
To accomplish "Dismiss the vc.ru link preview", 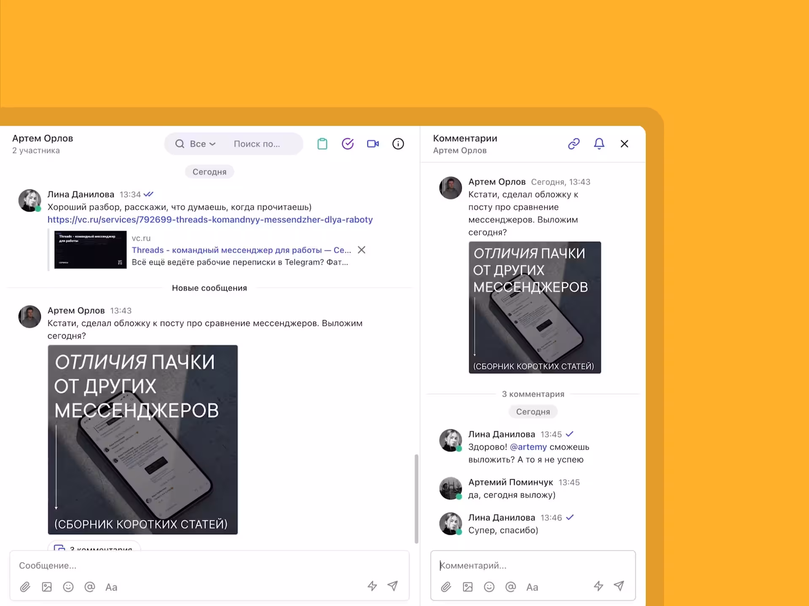I will [361, 250].
